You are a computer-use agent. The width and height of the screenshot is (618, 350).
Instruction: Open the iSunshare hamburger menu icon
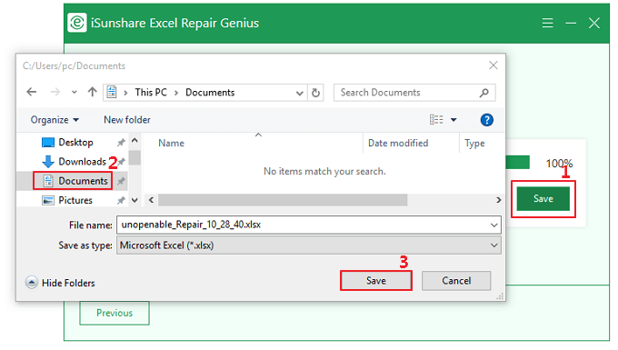point(547,23)
